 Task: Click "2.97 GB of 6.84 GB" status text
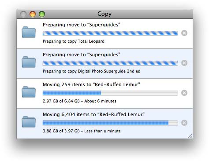tap(61, 101)
